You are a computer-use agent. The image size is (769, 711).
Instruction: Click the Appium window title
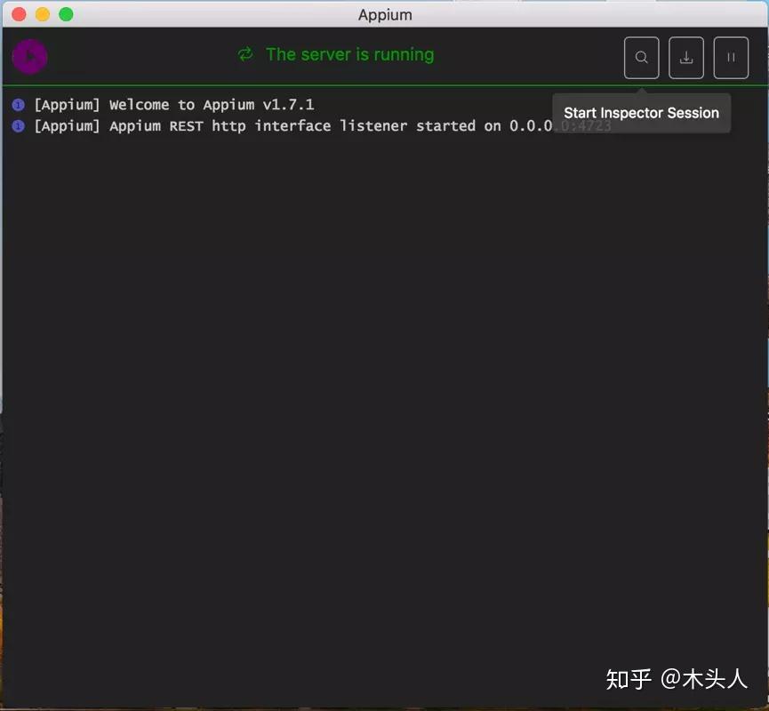click(x=385, y=15)
